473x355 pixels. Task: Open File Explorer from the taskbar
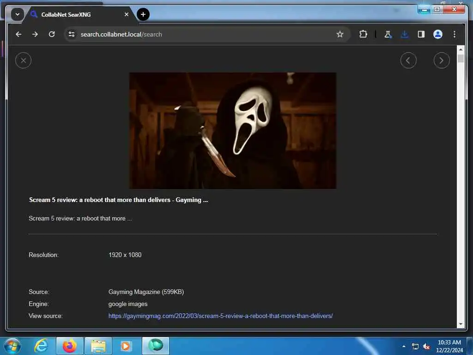coord(98,346)
